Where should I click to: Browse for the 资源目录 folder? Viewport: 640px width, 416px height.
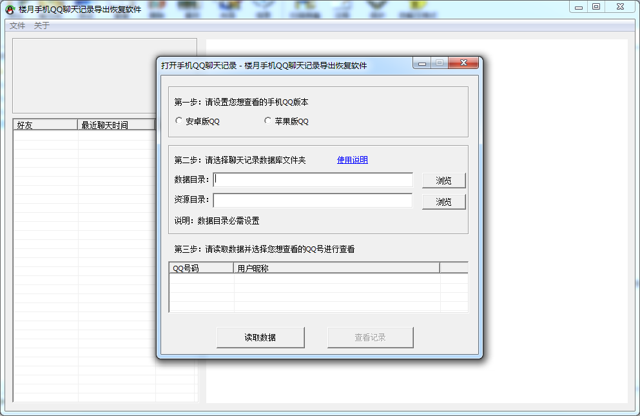click(443, 202)
